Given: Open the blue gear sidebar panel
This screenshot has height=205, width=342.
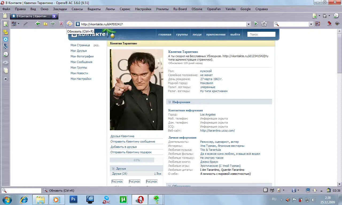Looking at the screenshot, I should point(5,39).
